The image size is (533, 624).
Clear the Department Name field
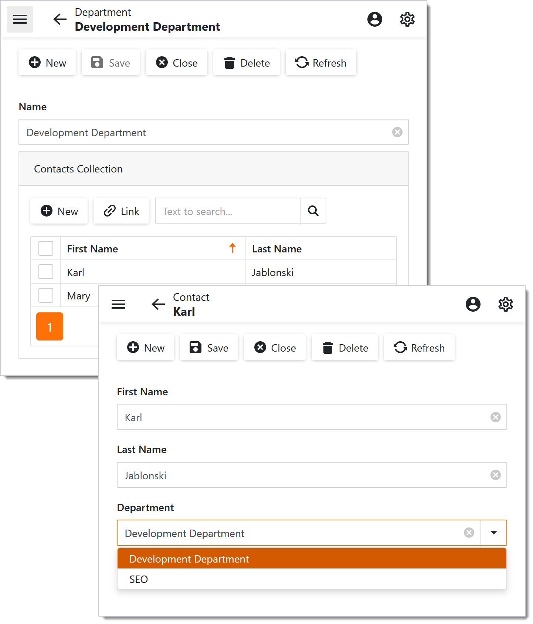click(x=397, y=132)
